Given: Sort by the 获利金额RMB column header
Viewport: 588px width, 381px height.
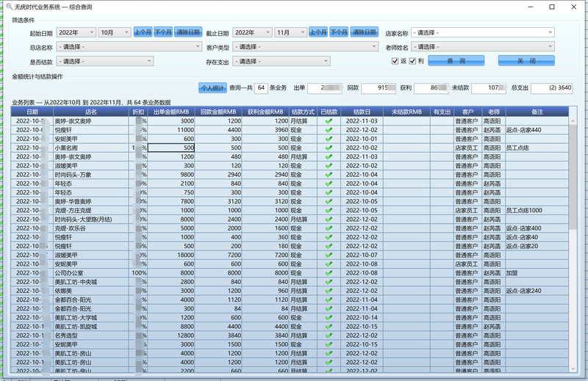Looking at the screenshot, I should click(x=265, y=112).
